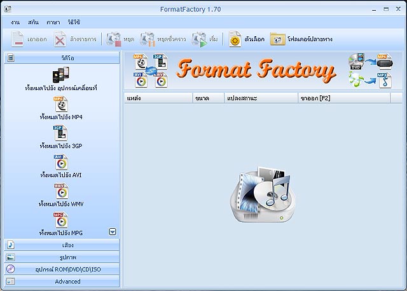
Task: Open ตัวเลือก options gear icon
Action: point(235,39)
